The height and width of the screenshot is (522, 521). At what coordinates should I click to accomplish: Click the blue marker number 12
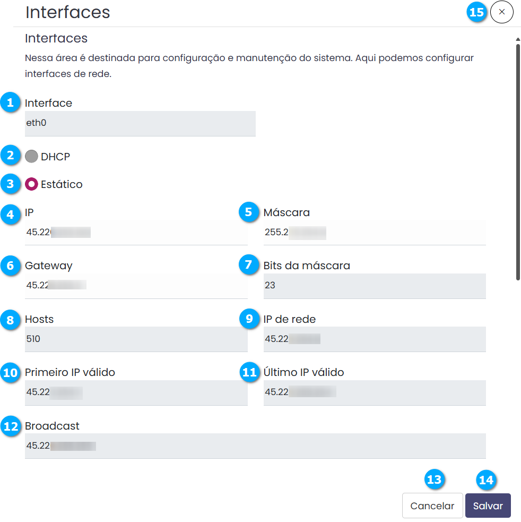click(10, 426)
